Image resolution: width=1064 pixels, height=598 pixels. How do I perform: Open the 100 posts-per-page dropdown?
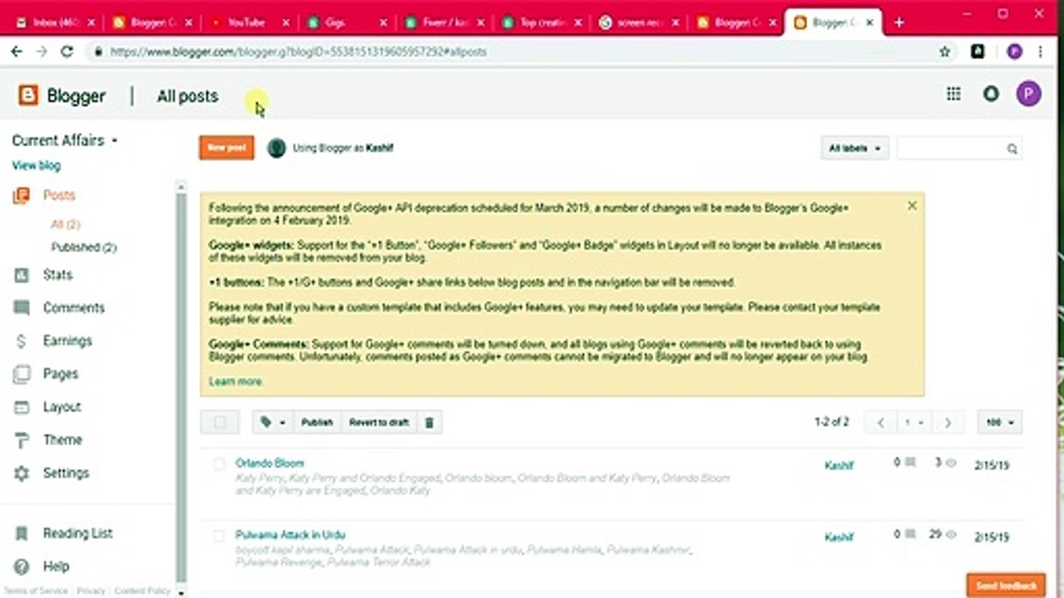tap(1000, 423)
